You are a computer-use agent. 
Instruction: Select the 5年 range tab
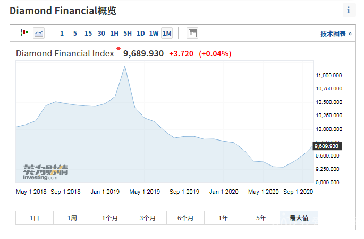pyautogui.click(x=261, y=218)
